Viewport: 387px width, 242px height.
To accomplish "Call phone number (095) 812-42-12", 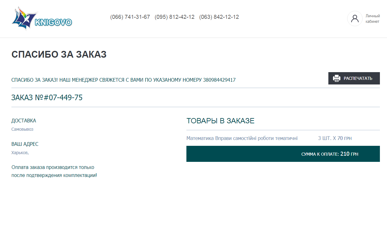I will pyautogui.click(x=175, y=17).
